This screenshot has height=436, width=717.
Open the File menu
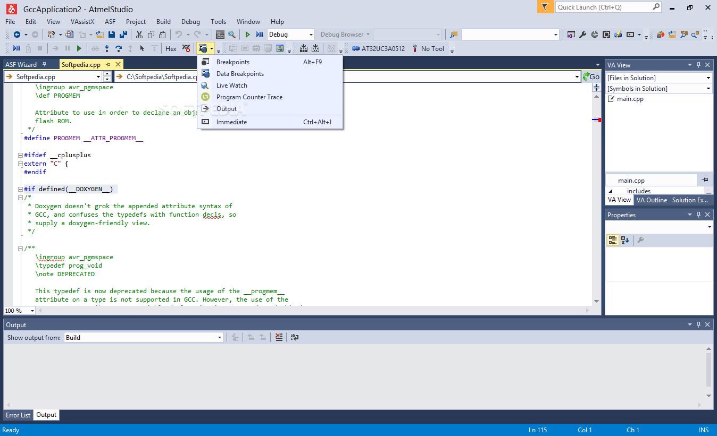(x=10, y=22)
